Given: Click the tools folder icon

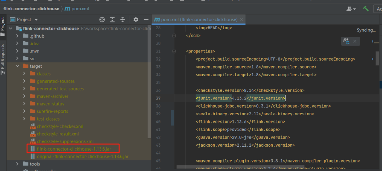Looking at the screenshot, I should point(25,164).
